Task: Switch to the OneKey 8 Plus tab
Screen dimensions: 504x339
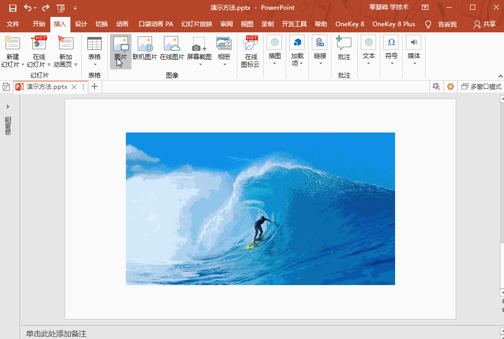Action: (x=394, y=24)
